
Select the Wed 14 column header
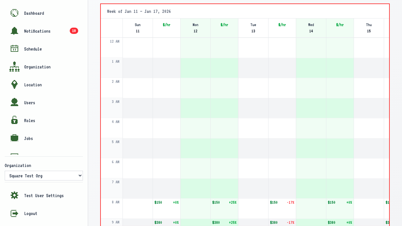[x=311, y=28]
